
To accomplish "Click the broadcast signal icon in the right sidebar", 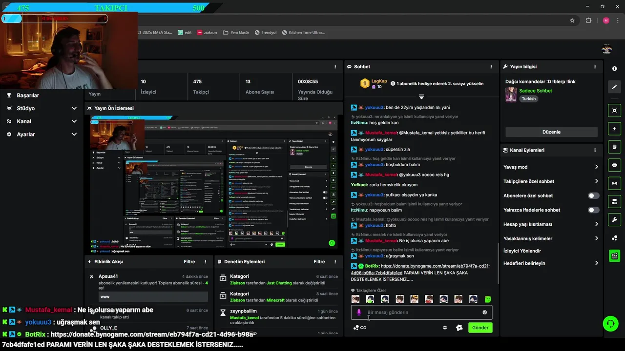I will pyautogui.click(x=614, y=183).
